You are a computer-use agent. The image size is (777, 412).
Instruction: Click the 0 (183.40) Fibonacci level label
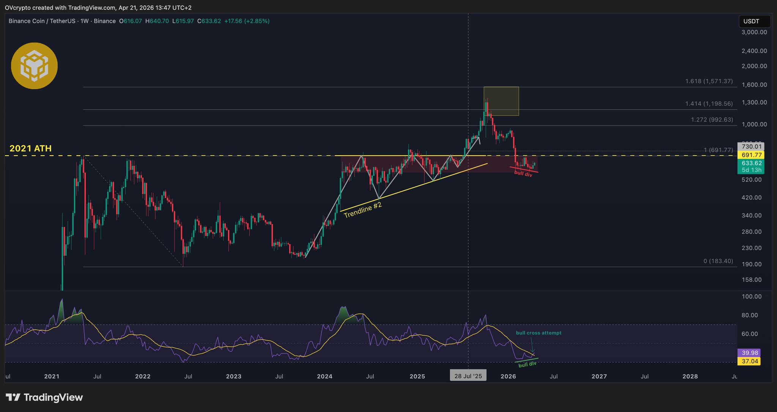click(718, 261)
